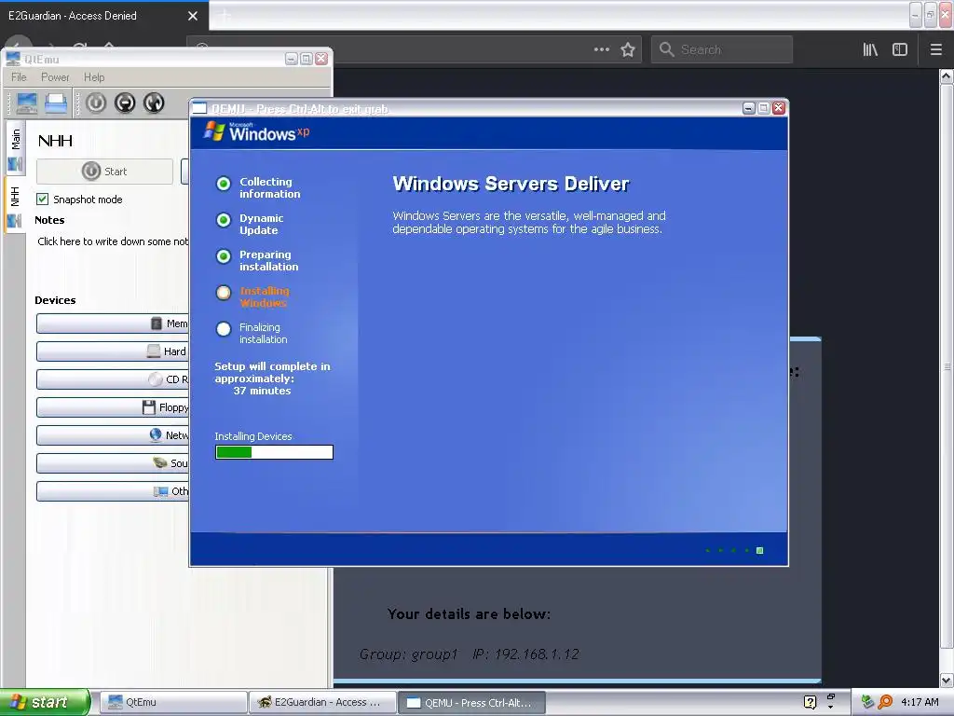Viewport: 954px width, 716px height.
Task: Open the Power menu in QtEmu
Action: [55, 77]
